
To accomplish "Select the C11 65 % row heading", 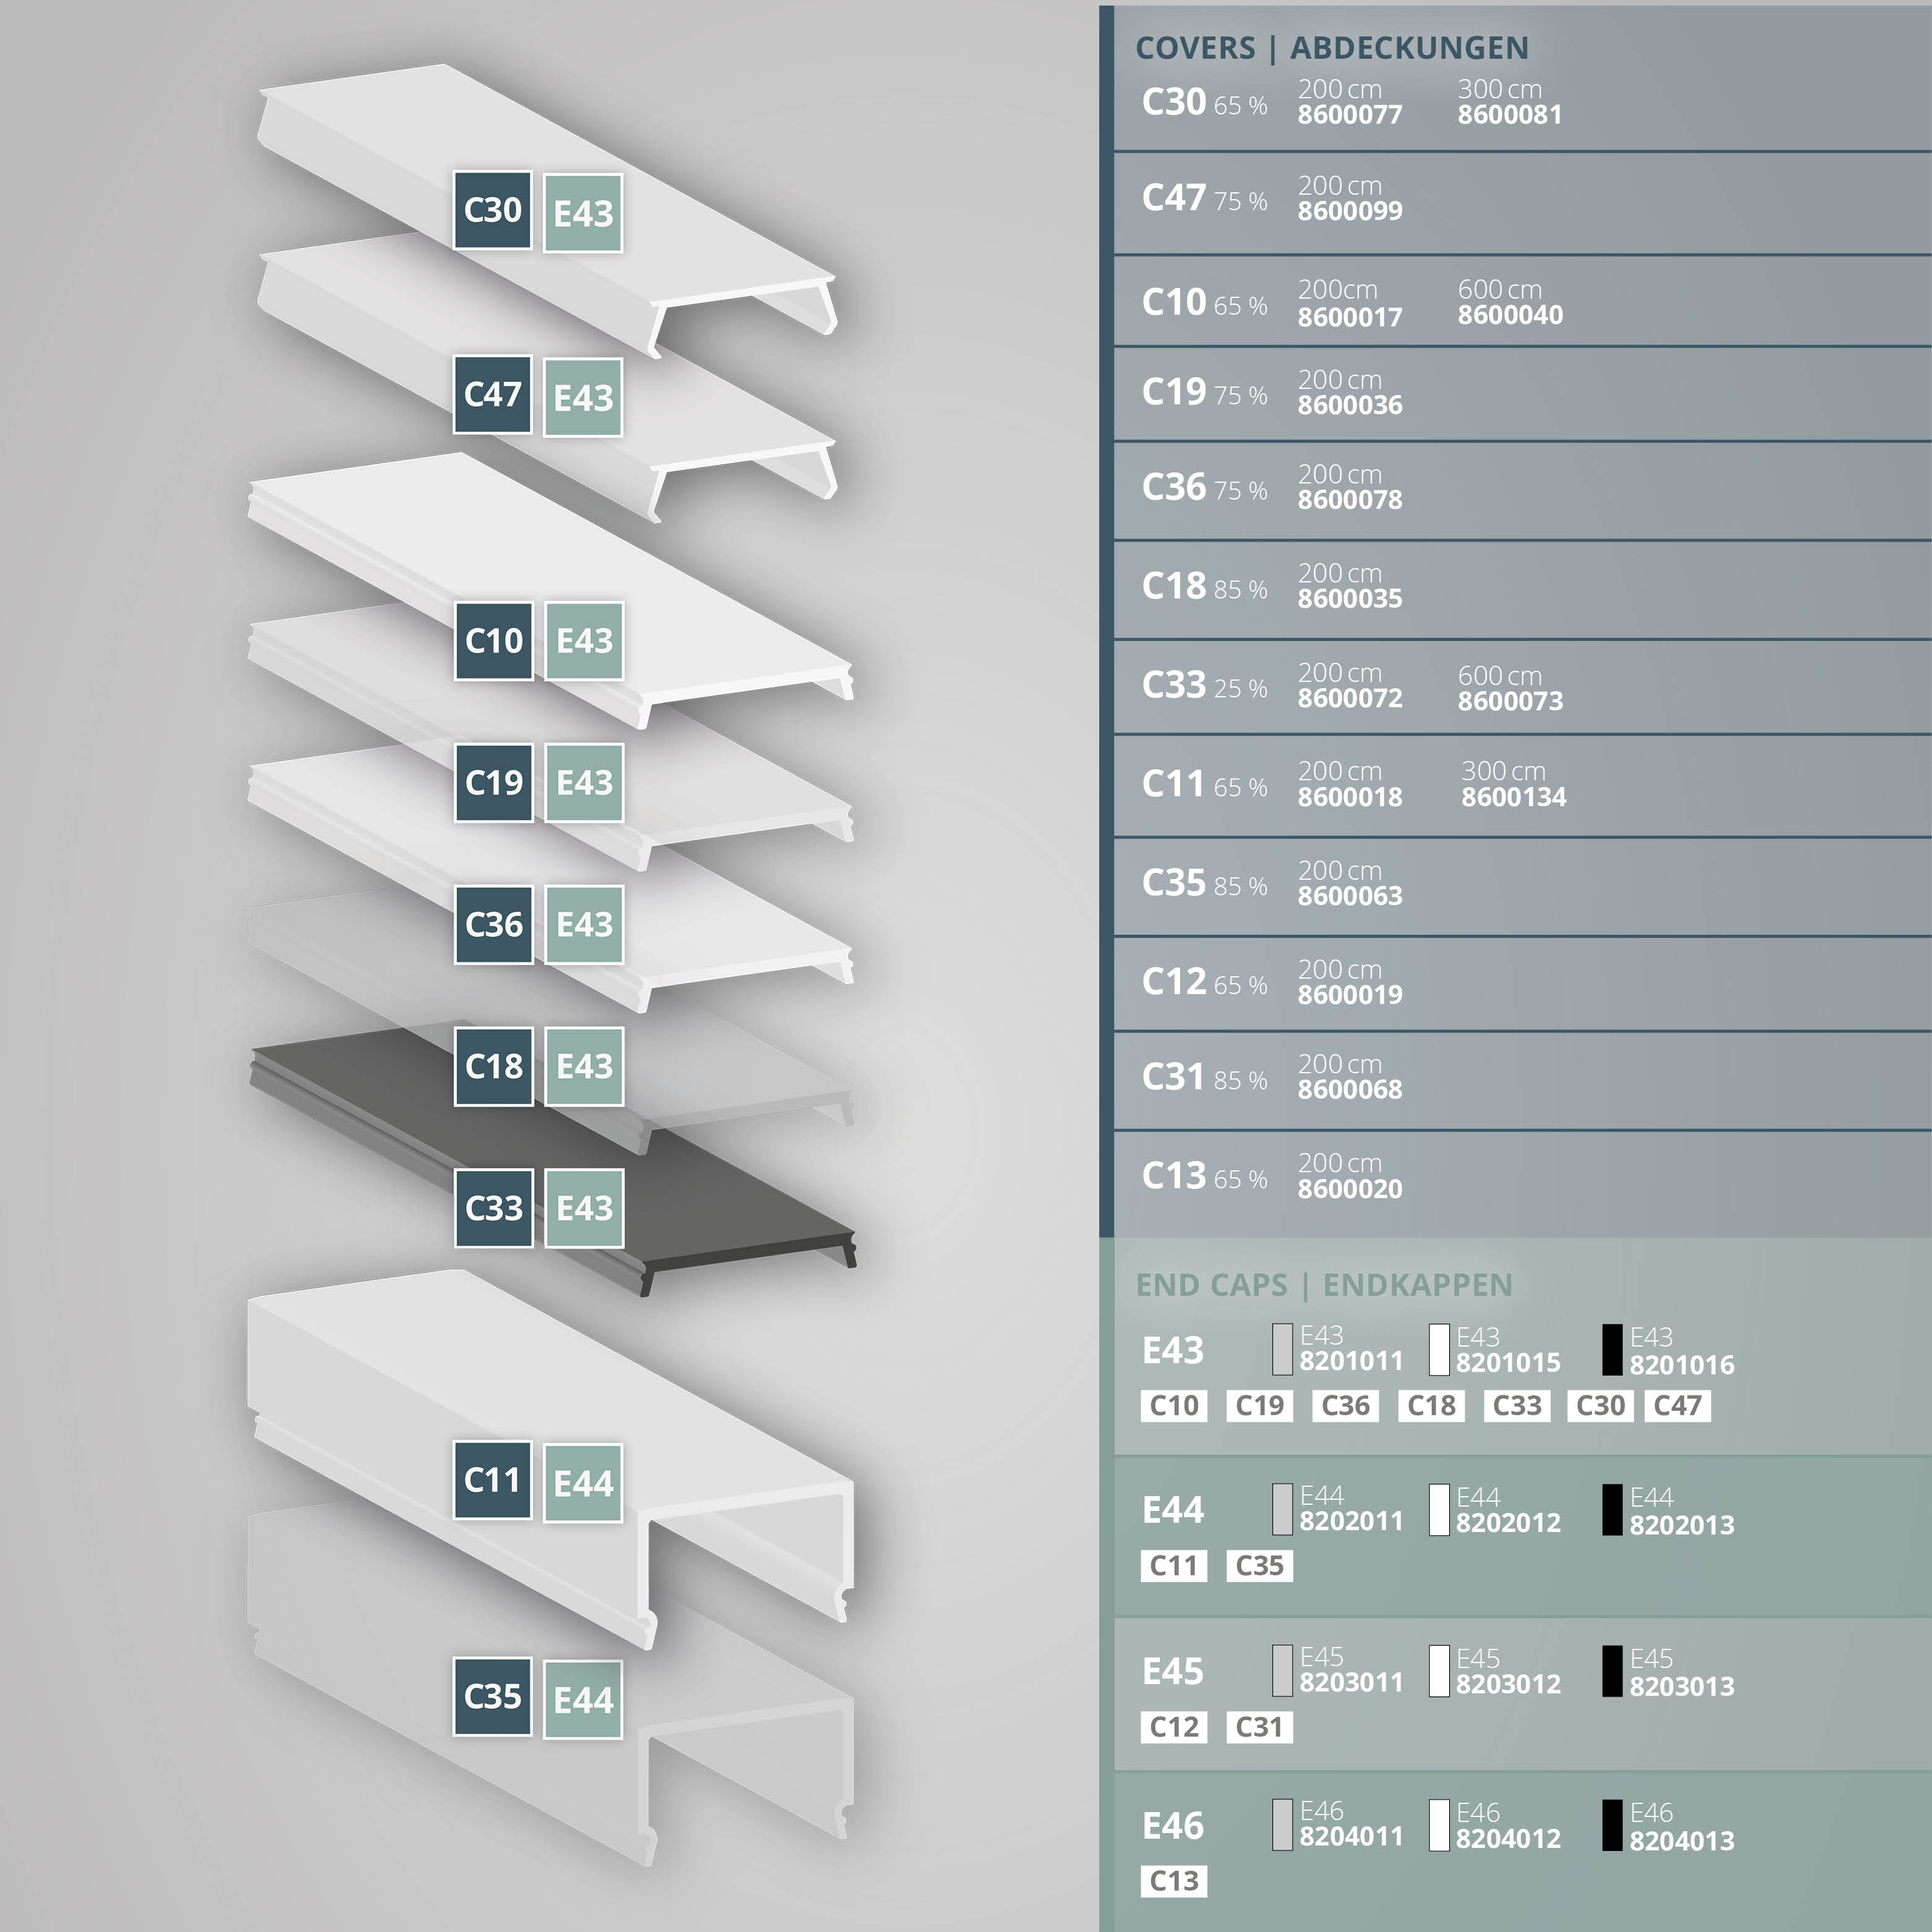I will pyautogui.click(x=1204, y=785).
